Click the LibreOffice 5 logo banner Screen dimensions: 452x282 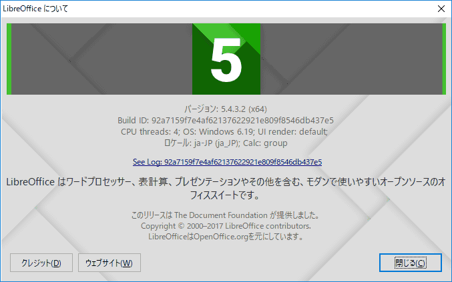point(226,59)
